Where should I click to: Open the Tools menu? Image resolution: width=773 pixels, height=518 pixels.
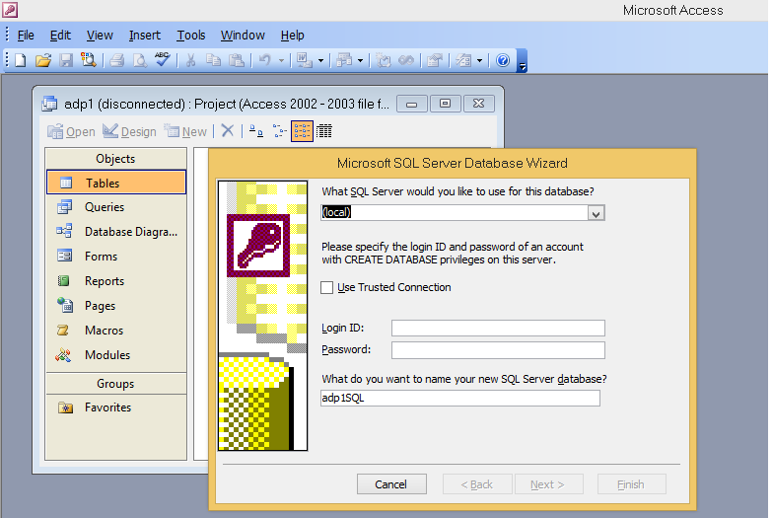coord(190,36)
